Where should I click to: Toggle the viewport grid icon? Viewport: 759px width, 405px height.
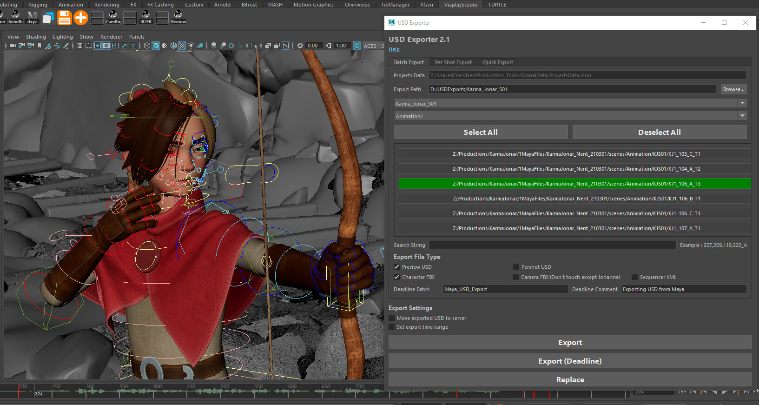tap(80, 46)
